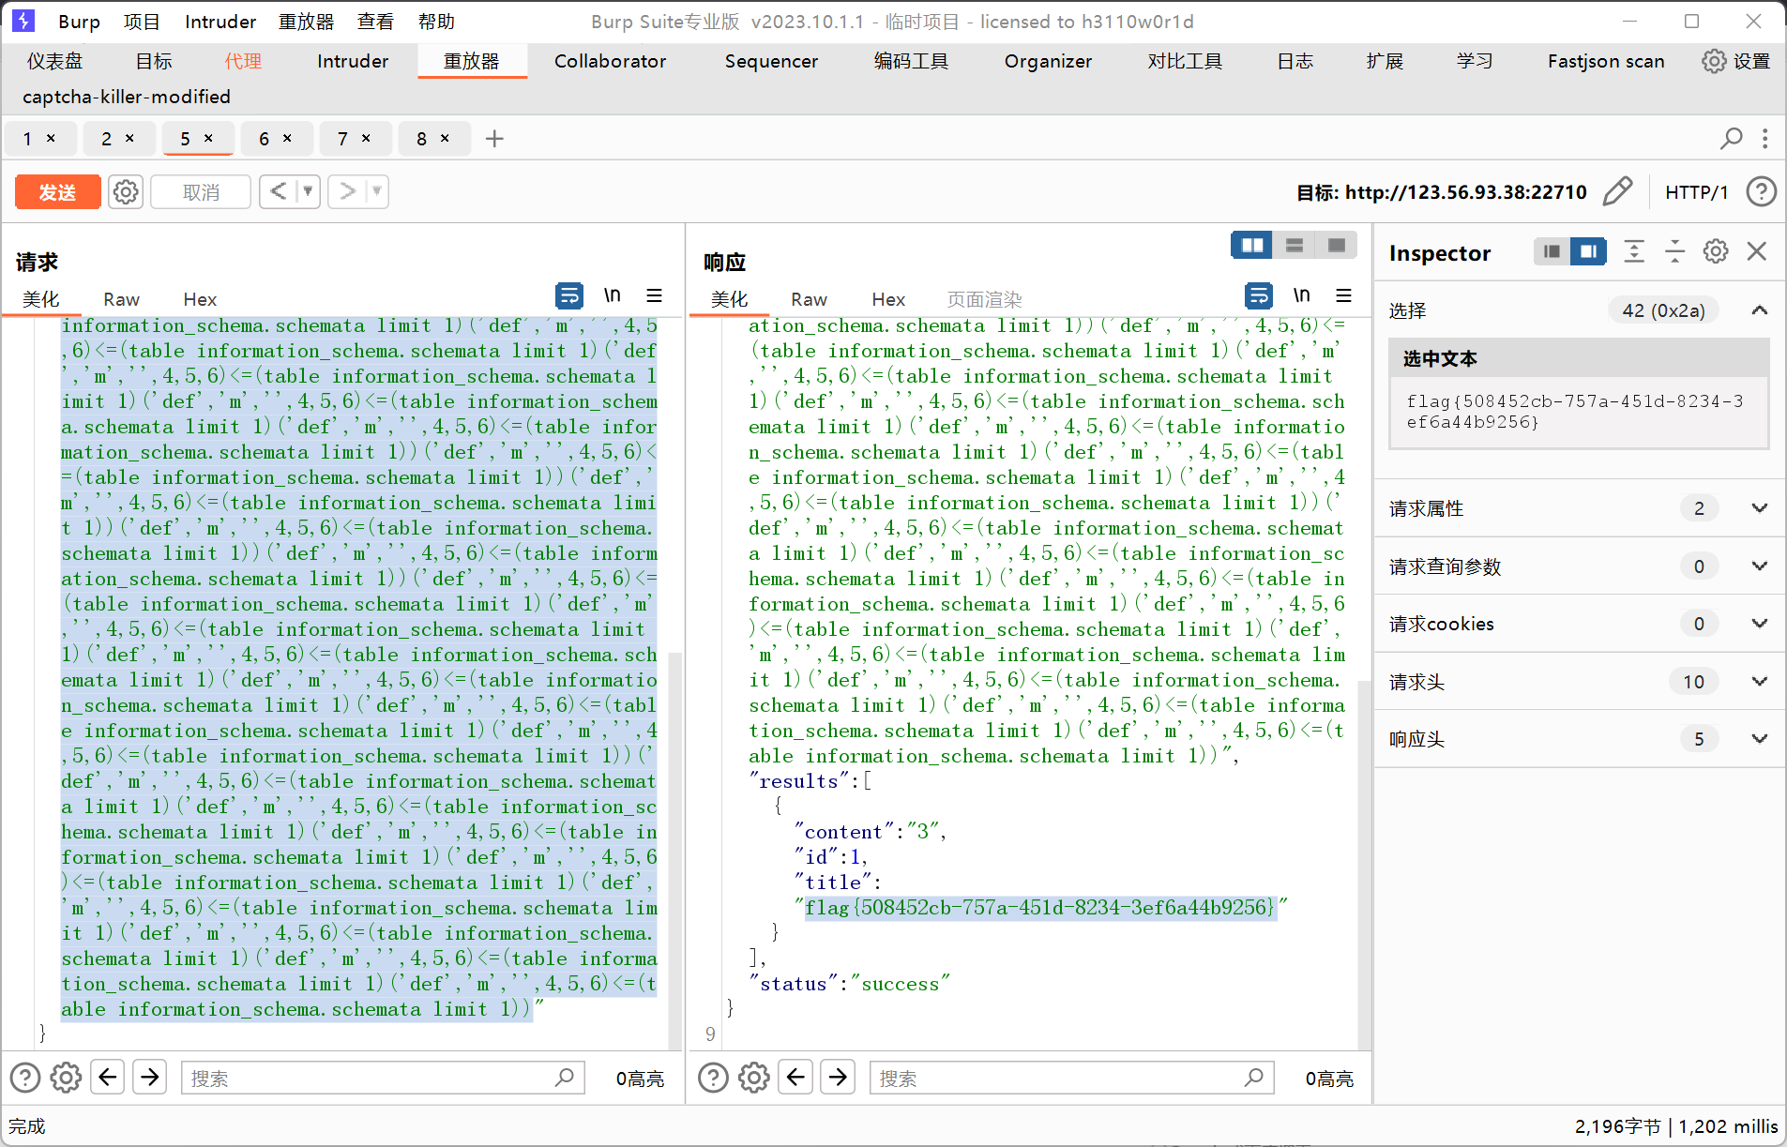The width and height of the screenshot is (1787, 1147).
Task: Open help icon next to HTTP/1
Action: coord(1761,191)
